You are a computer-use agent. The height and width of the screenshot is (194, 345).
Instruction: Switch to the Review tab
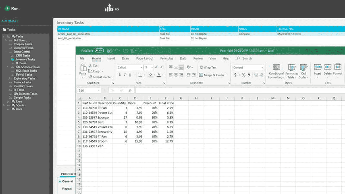(x=198, y=58)
